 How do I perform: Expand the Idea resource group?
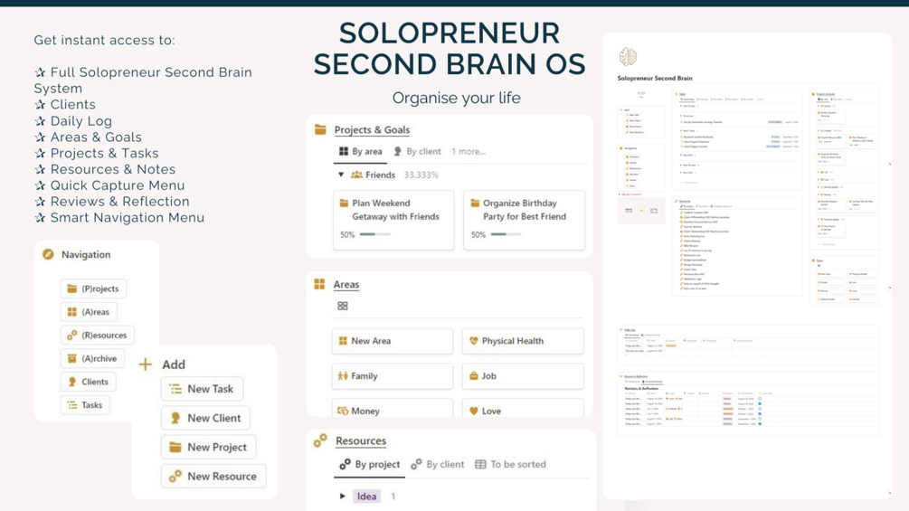(342, 497)
